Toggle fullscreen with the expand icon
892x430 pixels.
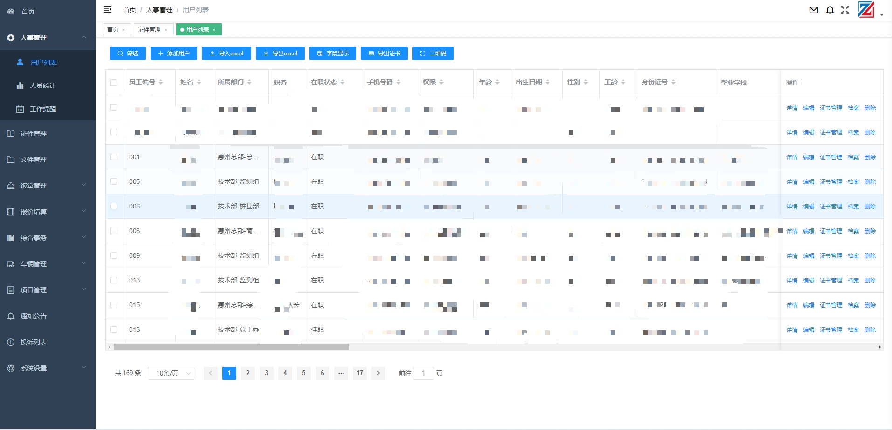click(x=845, y=10)
